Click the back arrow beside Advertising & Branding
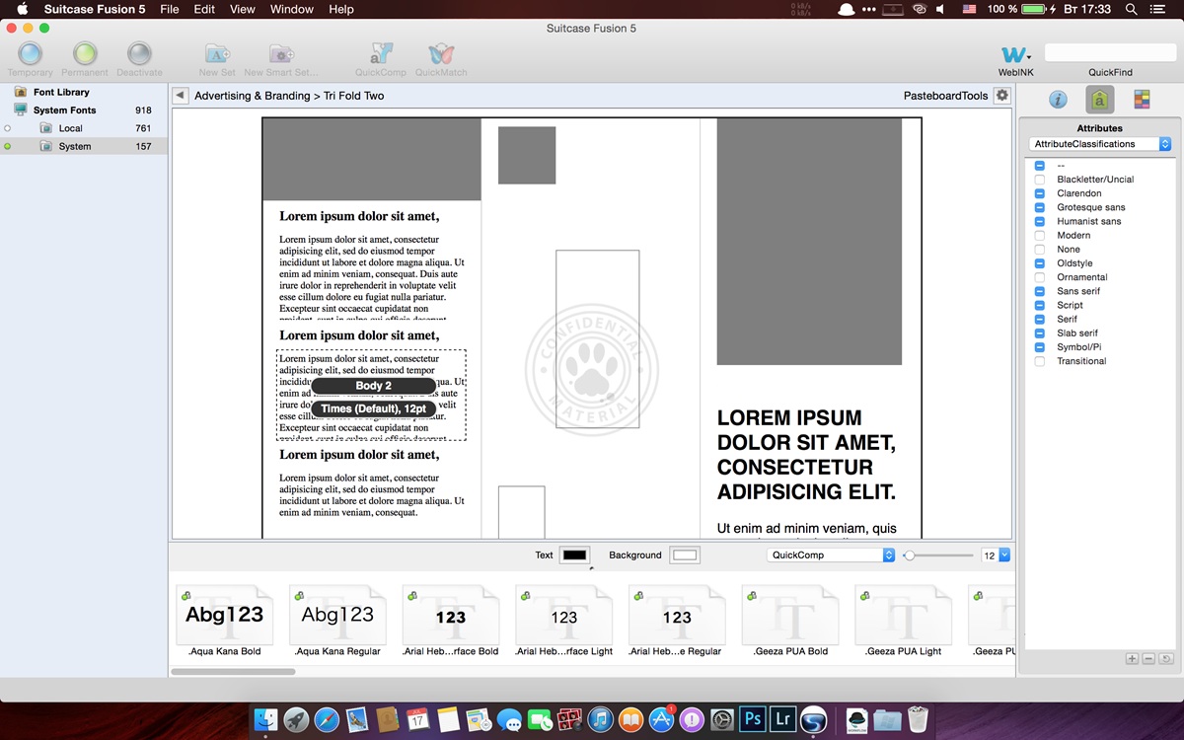 click(x=180, y=96)
